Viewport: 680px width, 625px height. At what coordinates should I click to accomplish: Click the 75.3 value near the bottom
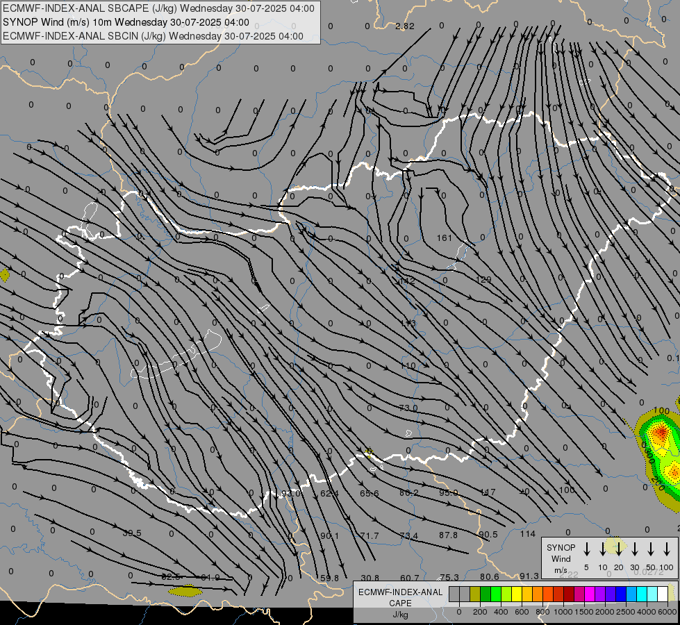(449, 577)
